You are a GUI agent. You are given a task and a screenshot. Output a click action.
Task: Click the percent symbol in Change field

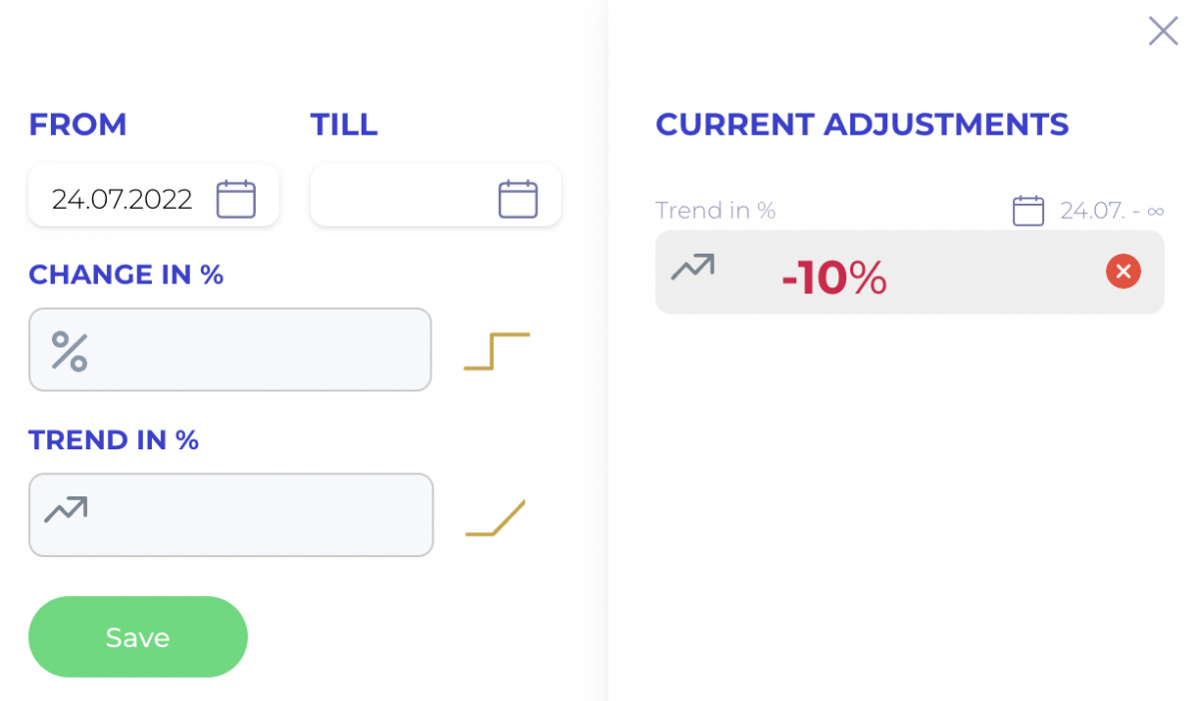click(x=70, y=351)
